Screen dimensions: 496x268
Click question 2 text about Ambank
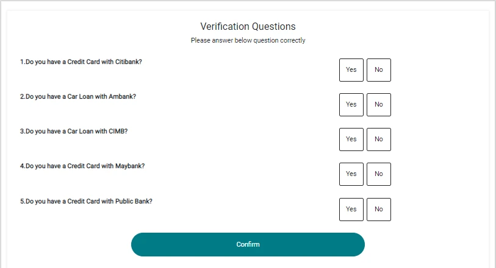(x=78, y=96)
